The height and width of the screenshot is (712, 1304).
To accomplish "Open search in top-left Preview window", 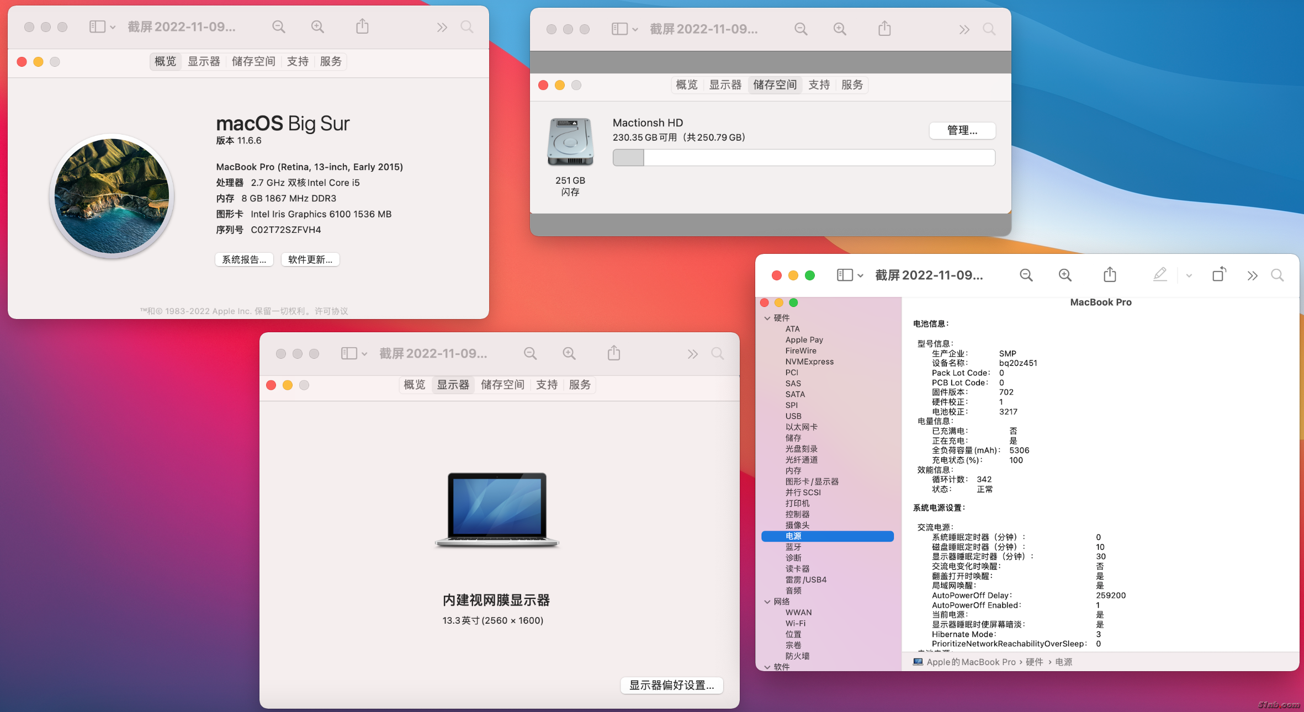I will [467, 26].
